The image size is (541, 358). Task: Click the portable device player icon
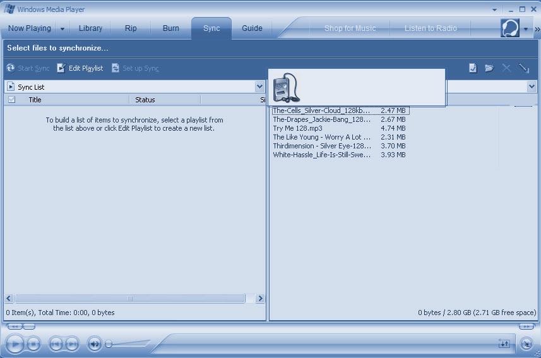pyautogui.click(x=286, y=88)
